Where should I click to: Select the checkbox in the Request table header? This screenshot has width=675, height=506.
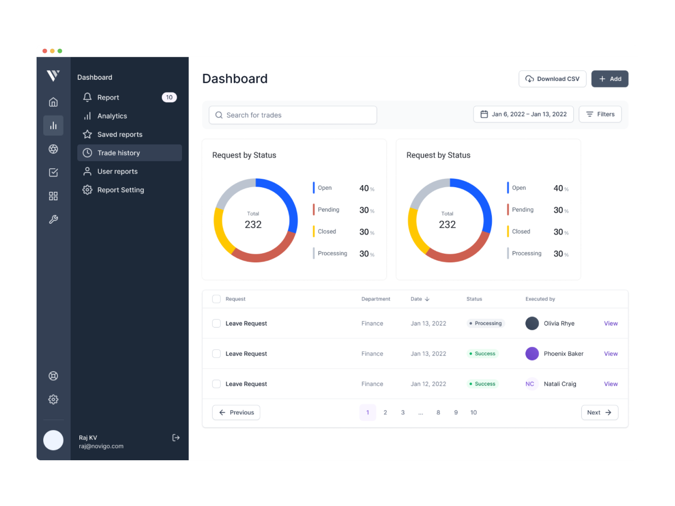click(216, 299)
